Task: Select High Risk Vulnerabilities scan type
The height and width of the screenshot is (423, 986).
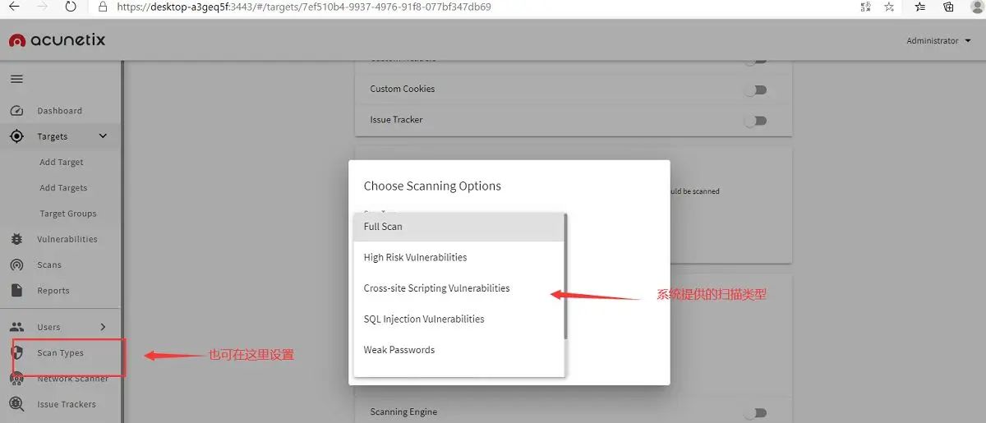Action: point(458,257)
